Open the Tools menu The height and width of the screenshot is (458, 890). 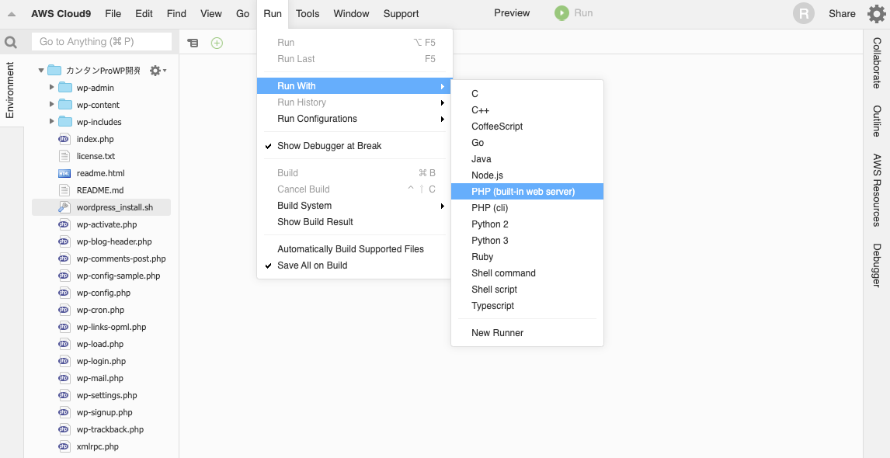(x=308, y=14)
